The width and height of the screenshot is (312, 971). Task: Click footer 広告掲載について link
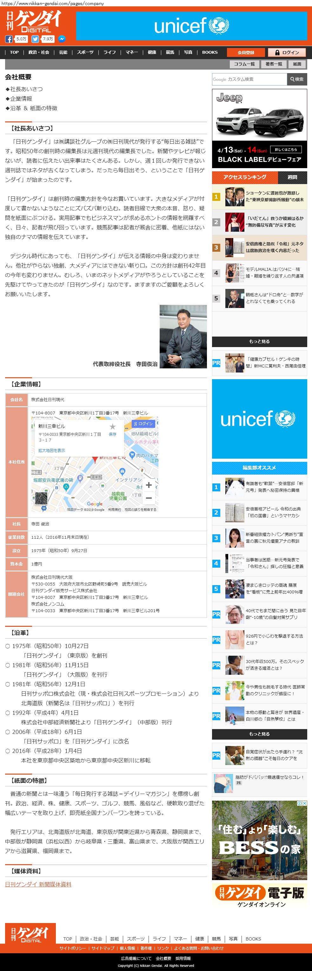[x=136, y=958]
